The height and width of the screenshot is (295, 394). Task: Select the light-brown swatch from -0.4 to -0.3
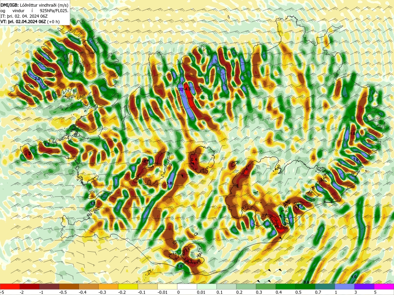click(89, 286)
